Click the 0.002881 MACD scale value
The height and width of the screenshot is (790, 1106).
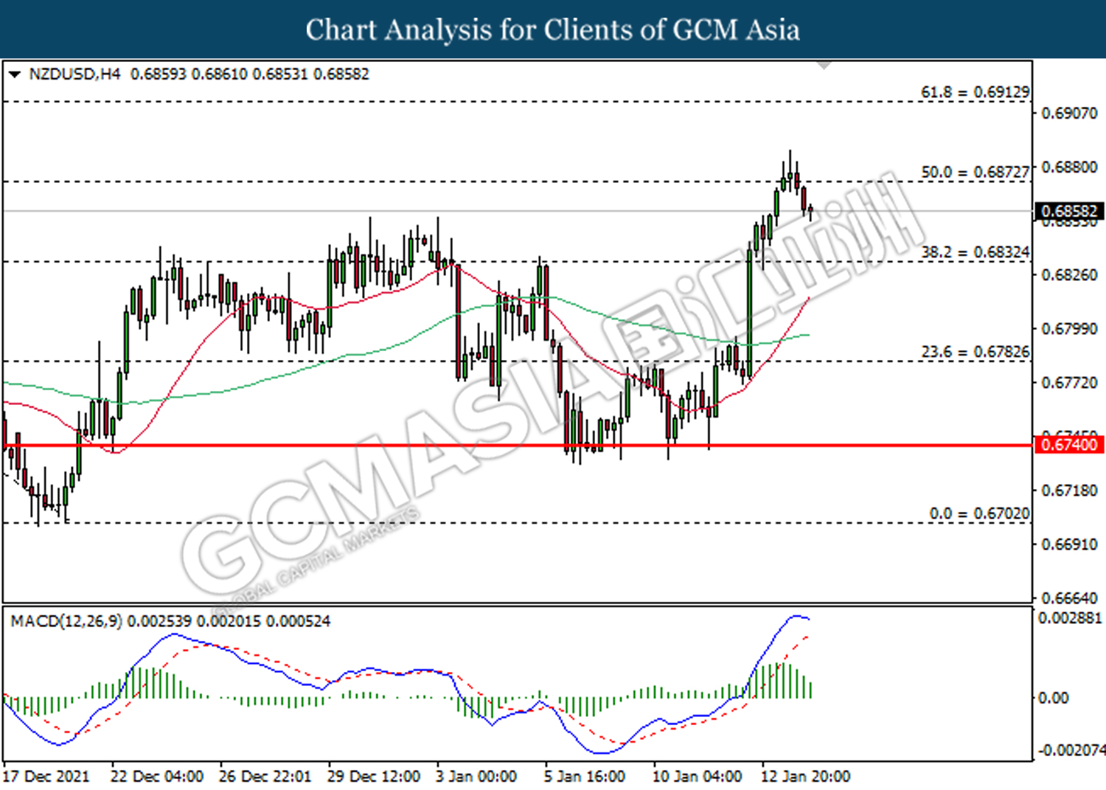(1070, 618)
